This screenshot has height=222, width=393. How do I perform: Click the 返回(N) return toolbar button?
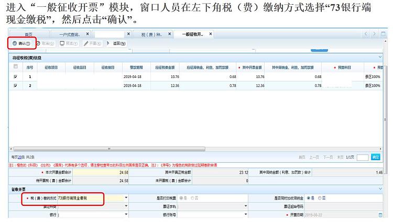(116, 43)
